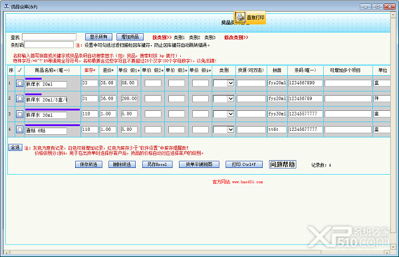Click stock value 33 in row 1
The height and width of the screenshot is (257, 399).
coord(90,83)
